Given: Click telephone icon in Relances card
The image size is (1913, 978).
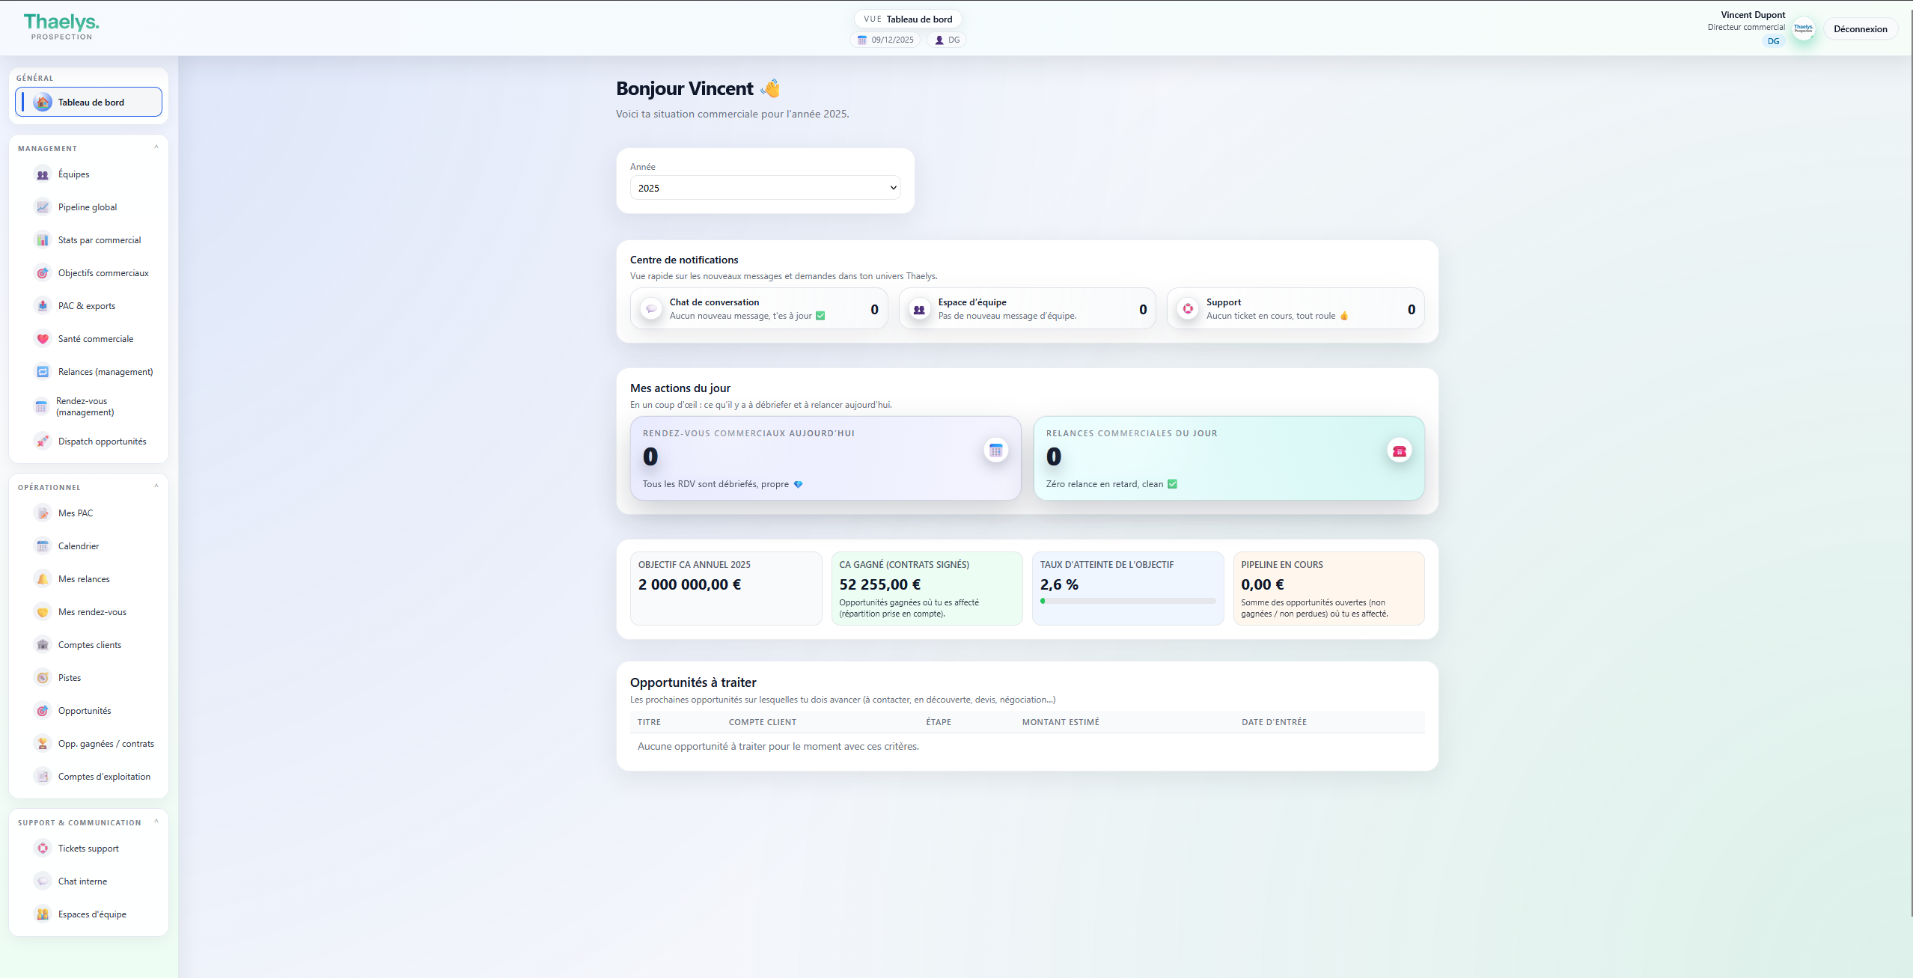Looking at the screenshot, I should click(1399, 451).
